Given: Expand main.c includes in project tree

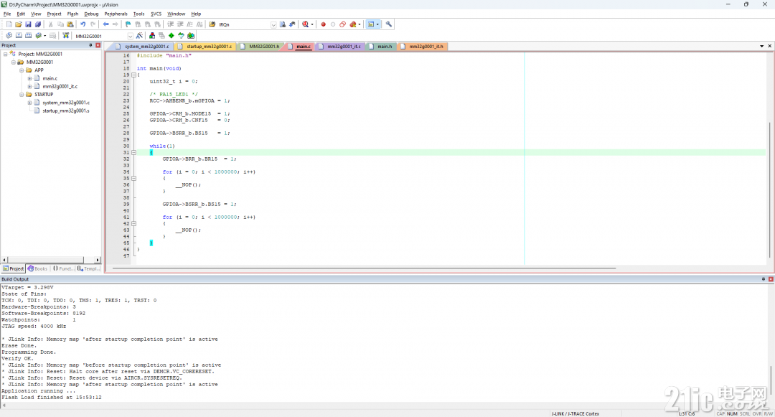Looking at the screenshot, I should click(x=29, y=78).
